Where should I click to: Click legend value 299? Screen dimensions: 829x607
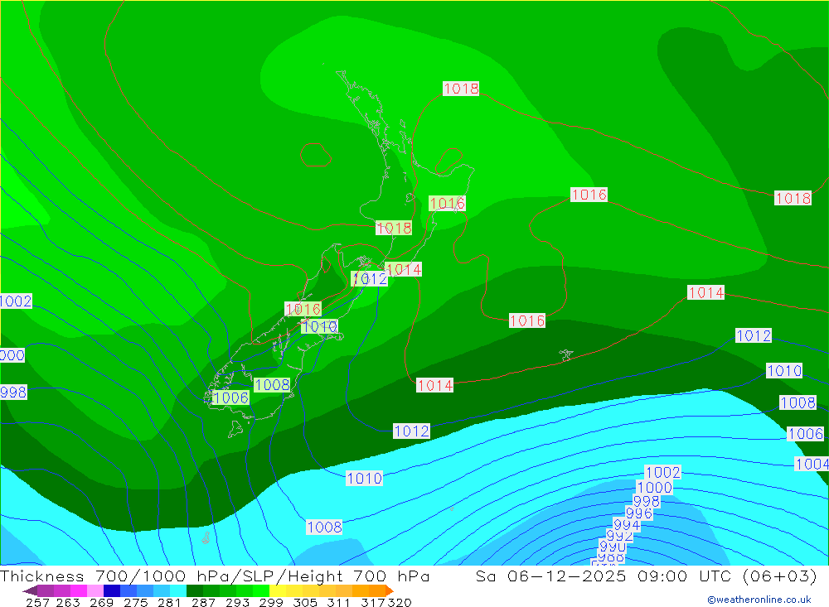tap(271, 602)
